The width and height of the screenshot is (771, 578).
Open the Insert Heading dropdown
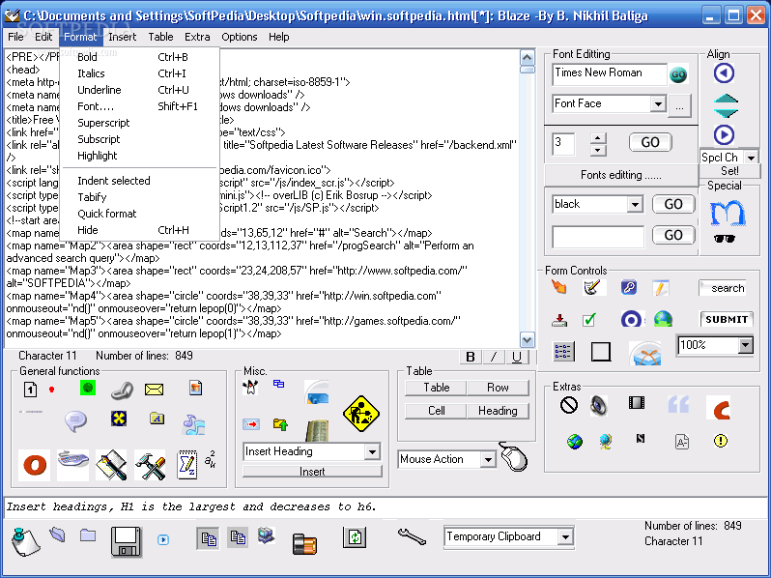pos(372,451)
